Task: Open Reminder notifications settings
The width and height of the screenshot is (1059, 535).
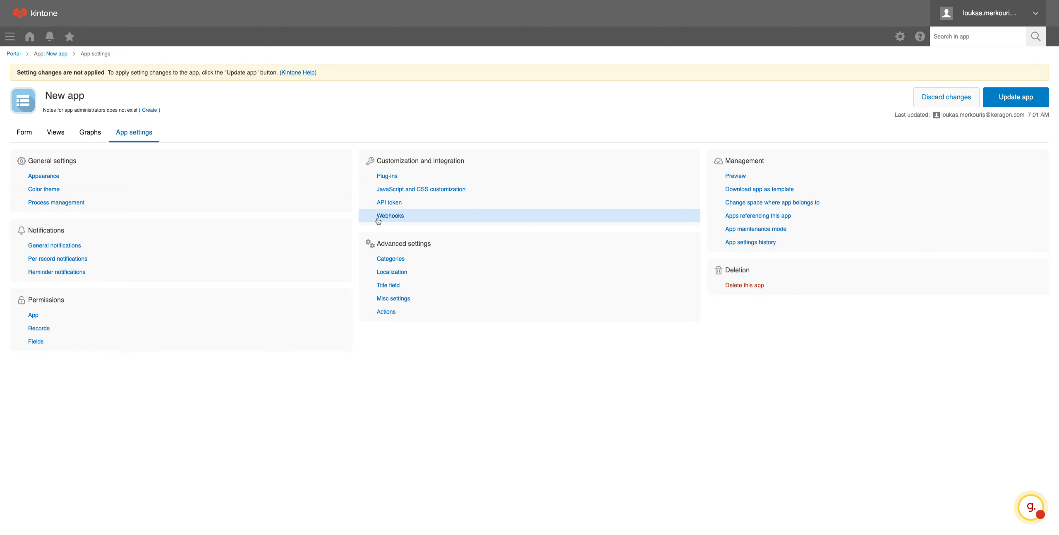Action: tap(57, 272)
